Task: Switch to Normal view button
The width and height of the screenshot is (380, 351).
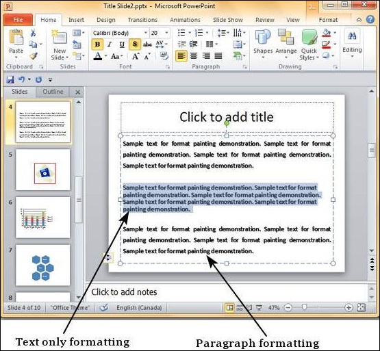Action: (229, 308)
